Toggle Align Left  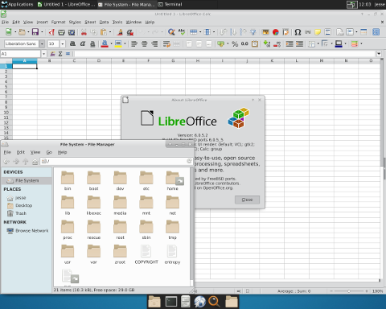click(x=134, y=43)
